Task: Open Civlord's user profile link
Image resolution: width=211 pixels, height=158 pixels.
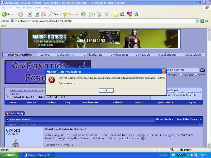Action: [x=13, y=130]
